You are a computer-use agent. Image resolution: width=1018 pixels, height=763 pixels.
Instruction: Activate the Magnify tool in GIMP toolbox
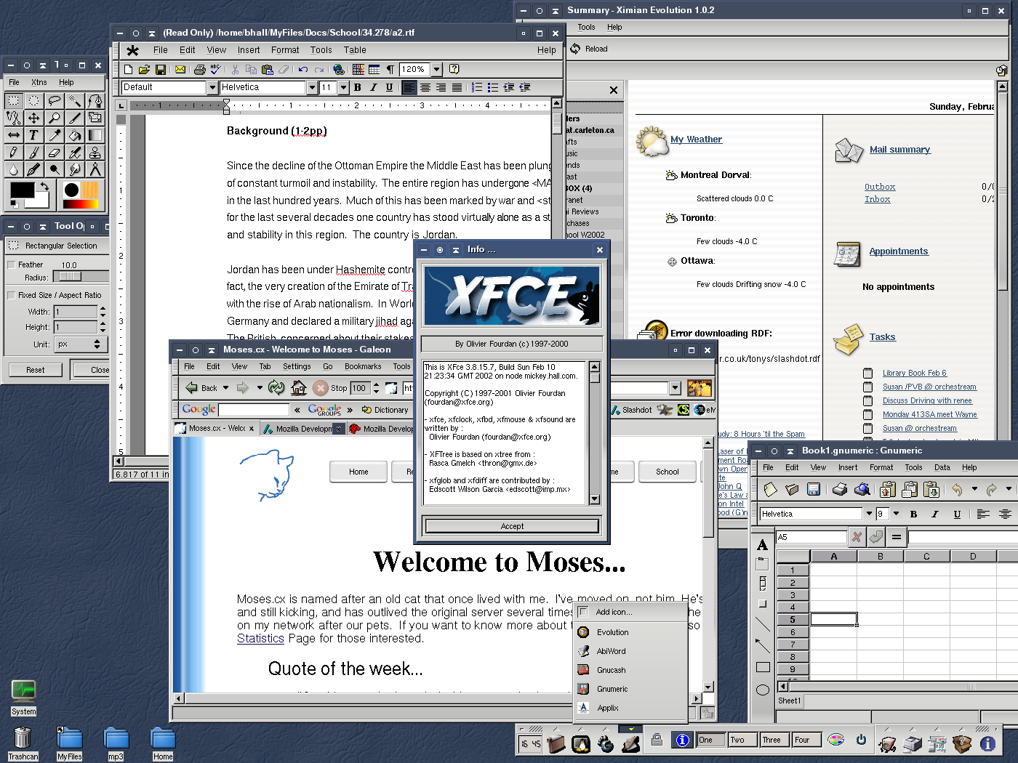coord(54,118)
